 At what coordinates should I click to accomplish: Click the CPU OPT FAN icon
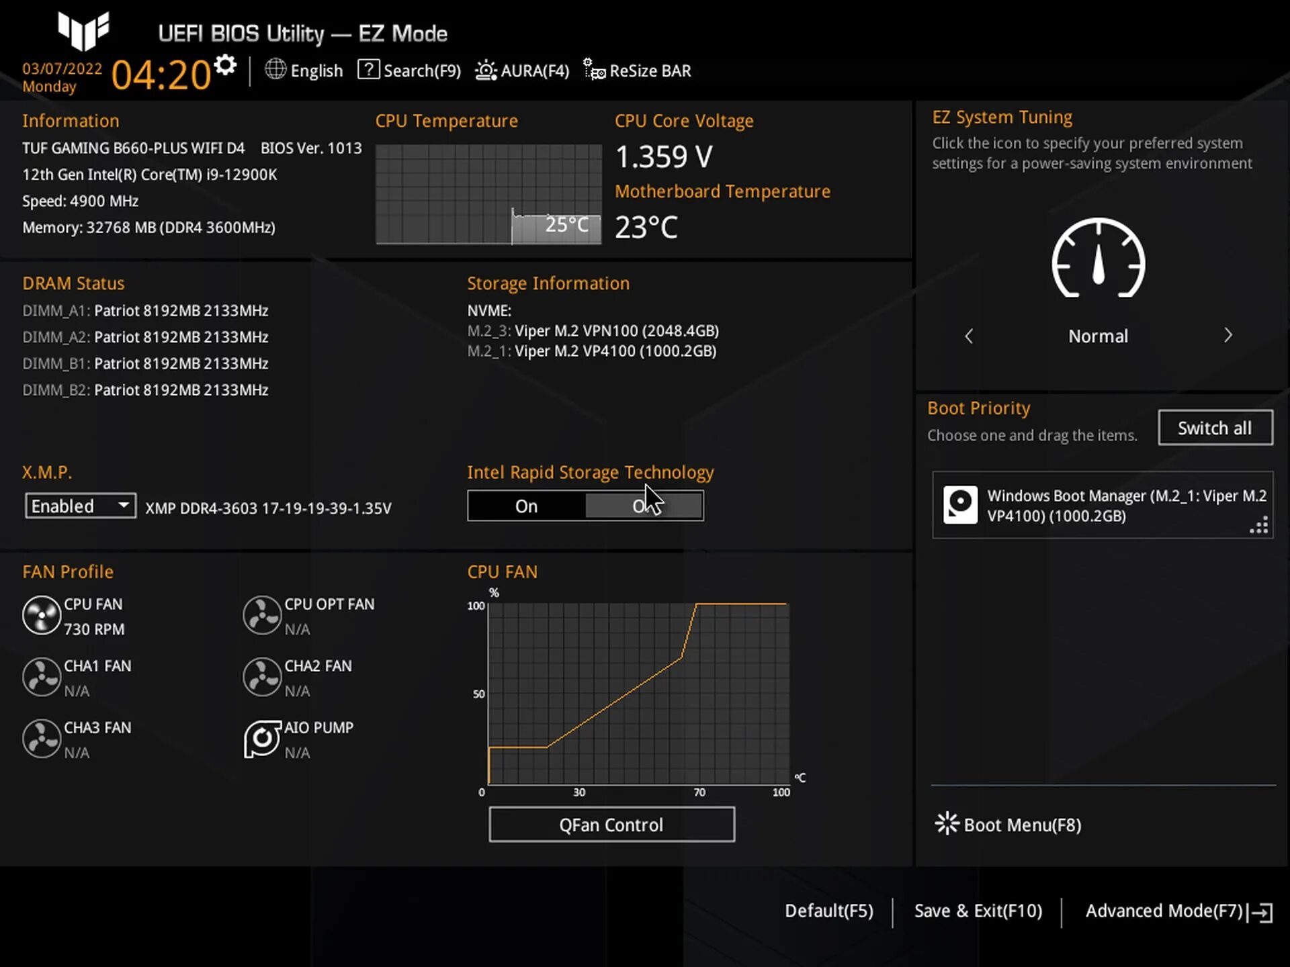(x=261, y=615)
